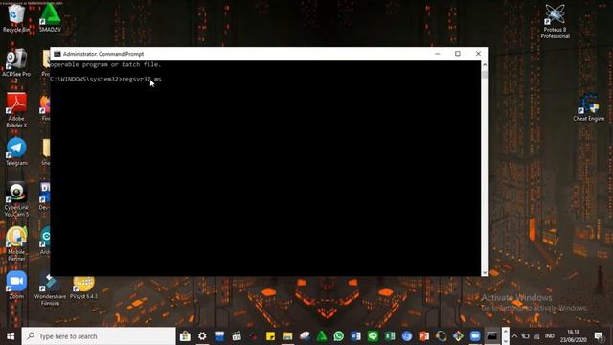This screenshot has height=345, width=613.
Task: Open Microsoft Store from the taskbar
Action: coord(185,336)
